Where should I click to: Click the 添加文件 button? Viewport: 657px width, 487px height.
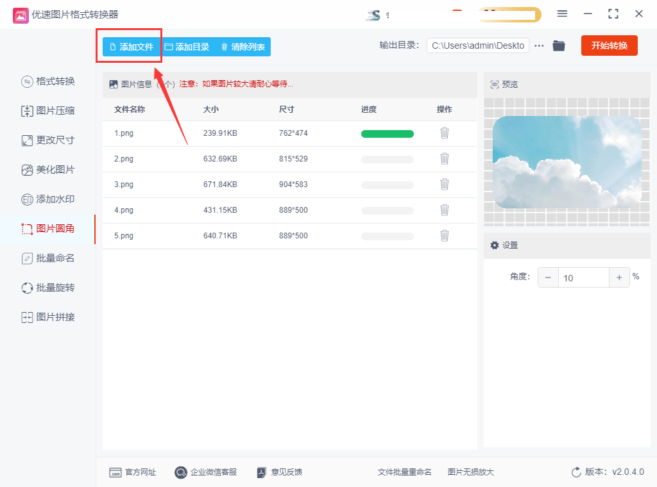point(132,47)
